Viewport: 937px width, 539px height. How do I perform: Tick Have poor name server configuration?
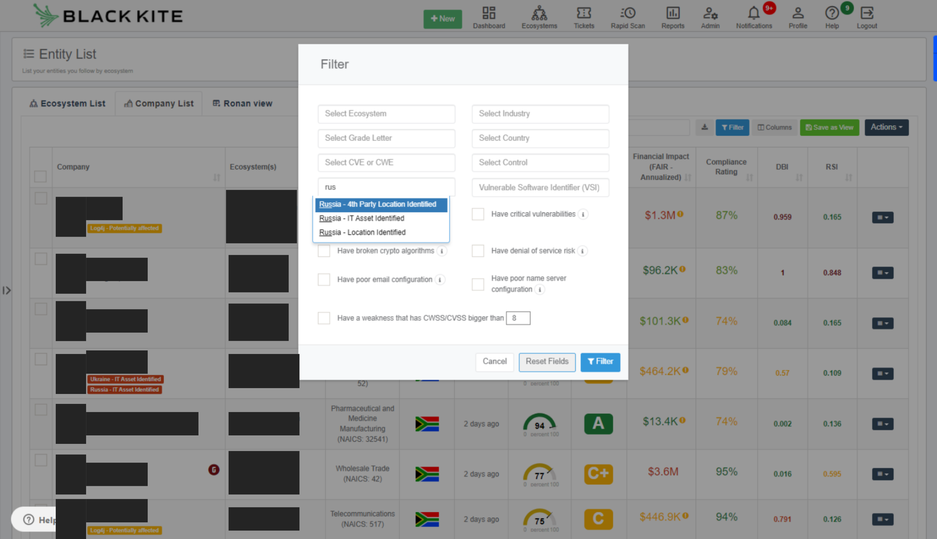478,285
